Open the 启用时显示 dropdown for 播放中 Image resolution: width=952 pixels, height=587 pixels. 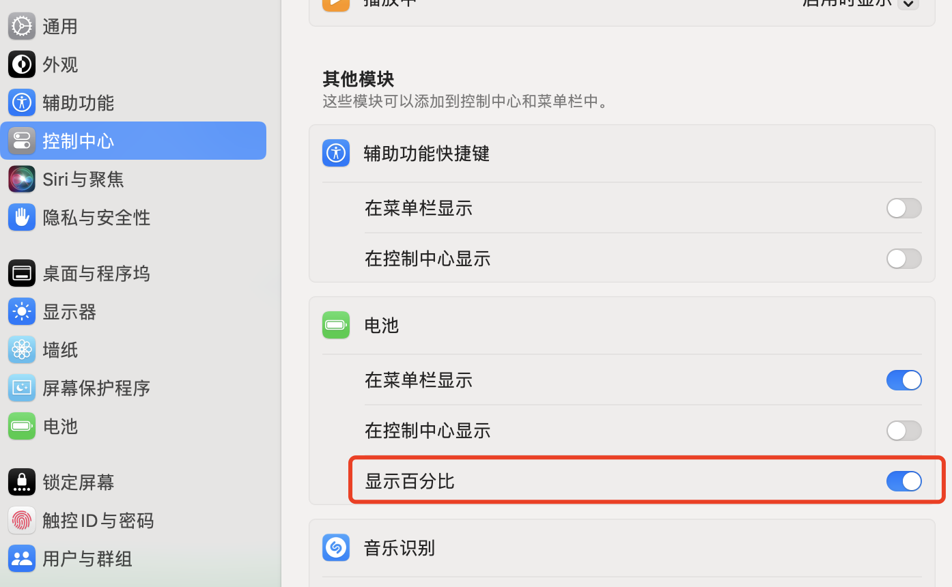pyautogui.click(x=908, y=4)
